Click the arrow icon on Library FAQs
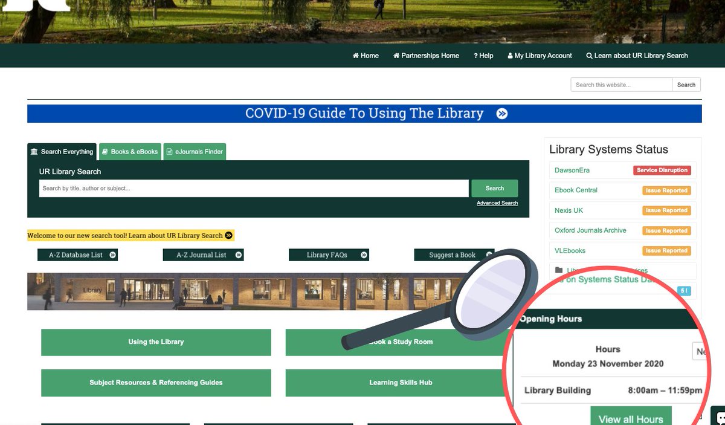Viewport: 725px width, 425px height. click(x=364, y=255)
